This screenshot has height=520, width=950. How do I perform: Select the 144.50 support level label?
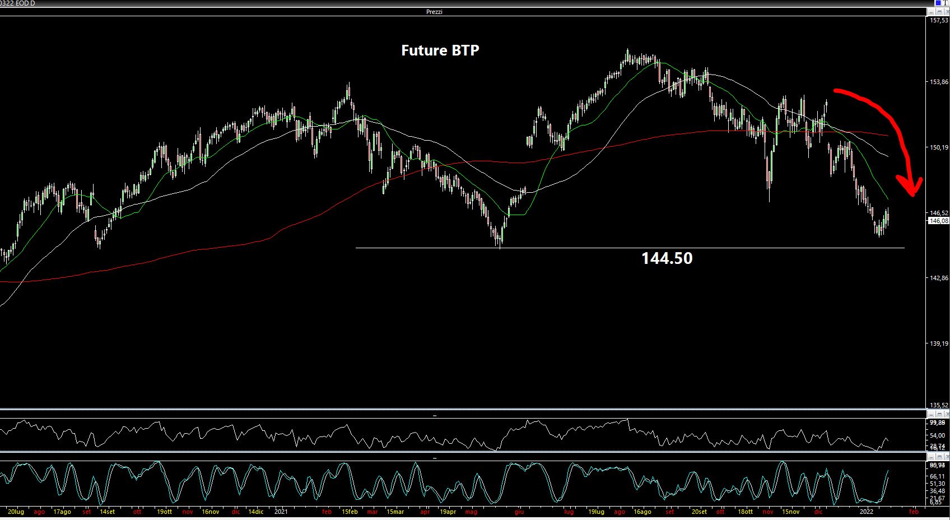667,258
